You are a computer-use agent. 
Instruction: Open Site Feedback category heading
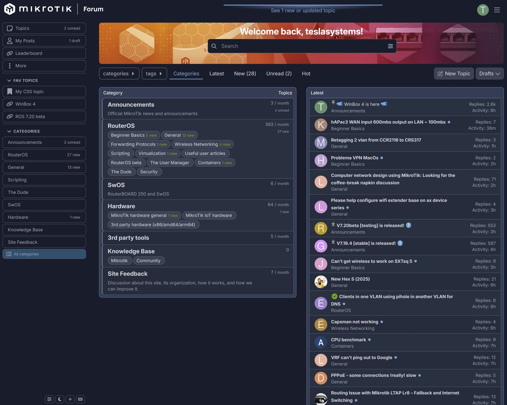point(128,274)
